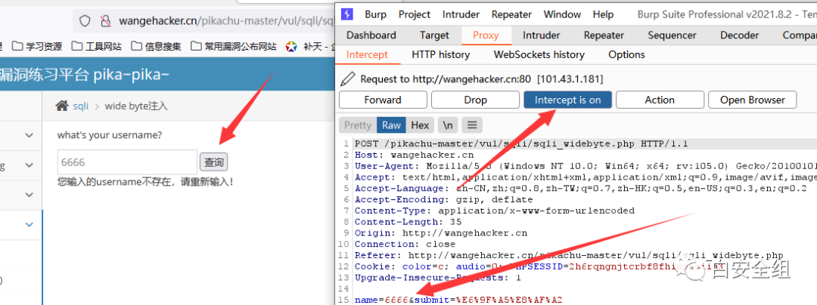Image resolution: width=817 pixels, height=305 pixels.
Task: Click the Forward button
Action: tap(383, 100)
